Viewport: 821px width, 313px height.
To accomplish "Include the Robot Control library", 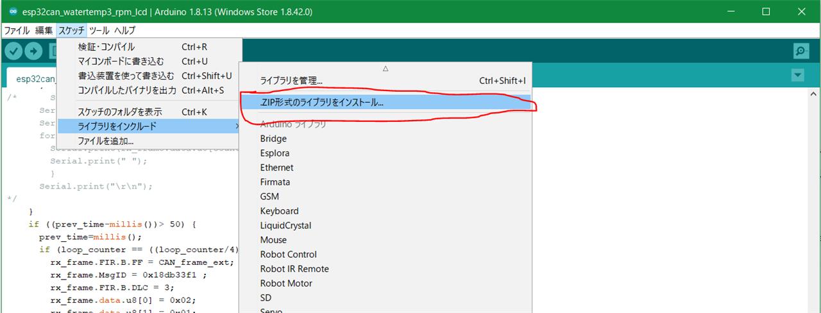I will [385, 255].
